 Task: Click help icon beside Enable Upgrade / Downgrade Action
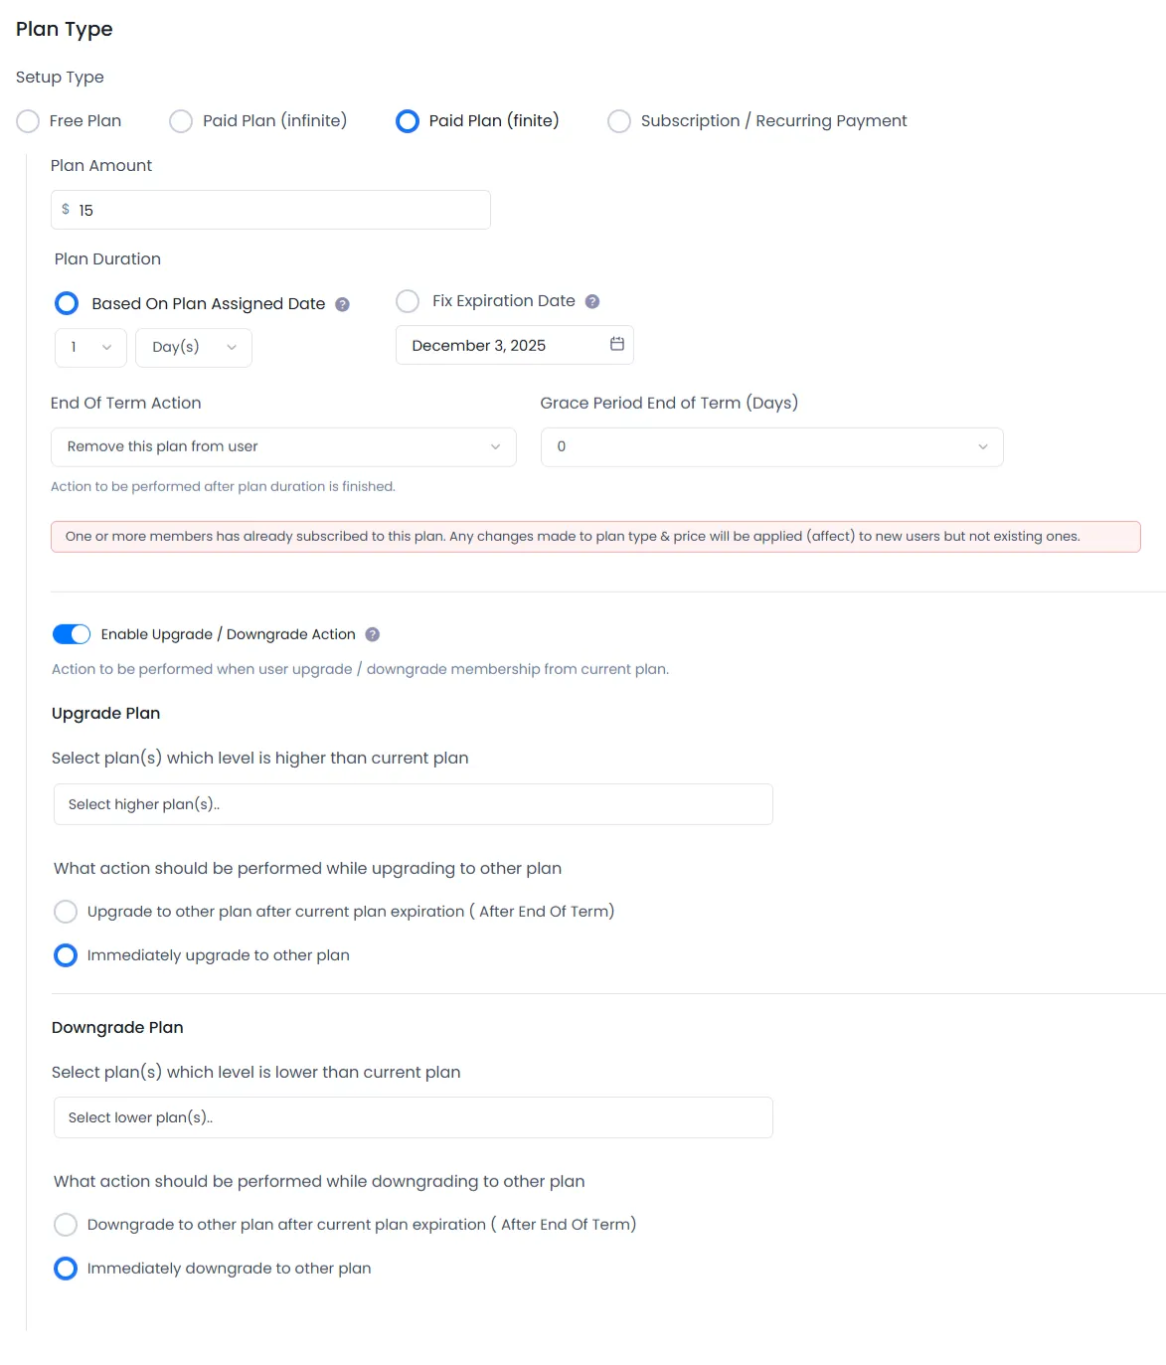pyautogui.click(x=373, y=634)
